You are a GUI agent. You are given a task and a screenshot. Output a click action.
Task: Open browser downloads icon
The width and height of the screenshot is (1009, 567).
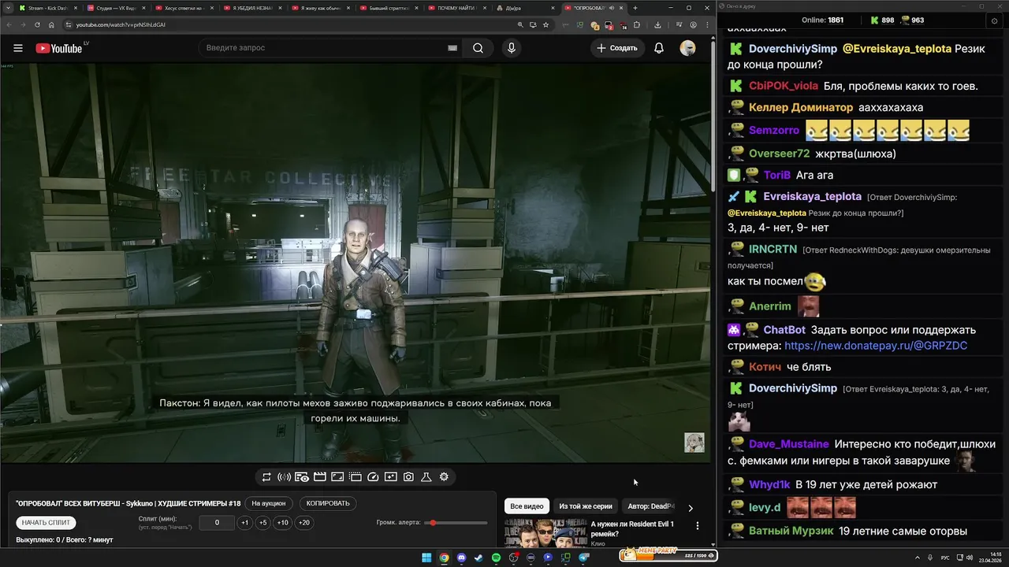(657, 25)
